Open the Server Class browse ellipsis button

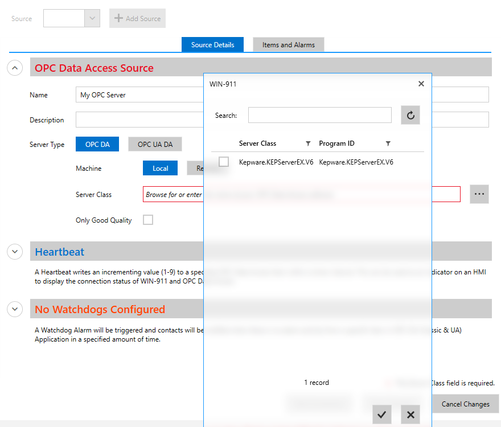(x=479, y=194)
